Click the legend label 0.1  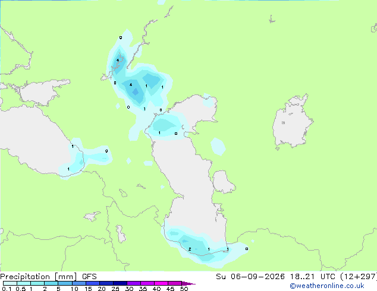(x=6, y=289)
